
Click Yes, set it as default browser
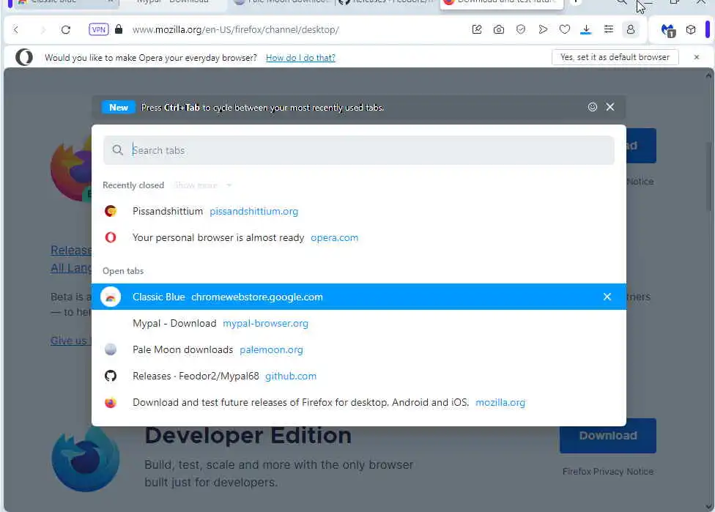point(615,57)
